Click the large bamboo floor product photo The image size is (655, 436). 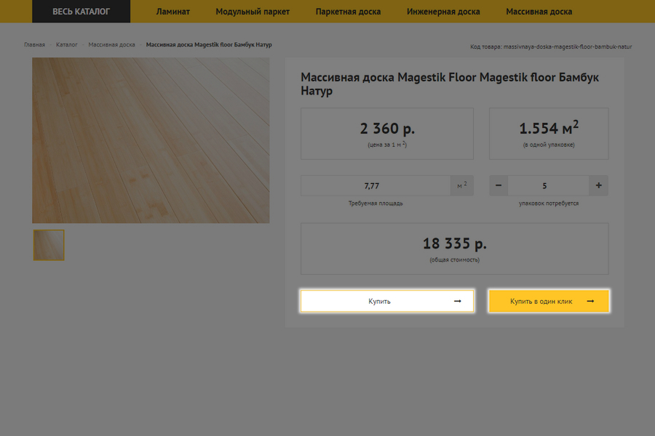151,140
